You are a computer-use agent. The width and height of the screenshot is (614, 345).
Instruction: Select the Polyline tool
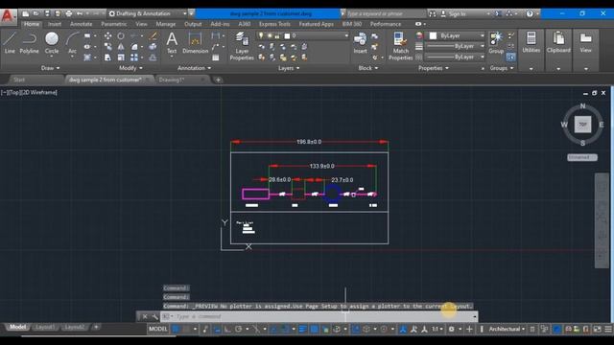click(29, 43)
